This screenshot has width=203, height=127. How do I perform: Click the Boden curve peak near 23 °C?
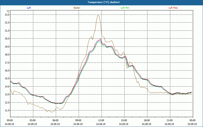pos(98,15)
